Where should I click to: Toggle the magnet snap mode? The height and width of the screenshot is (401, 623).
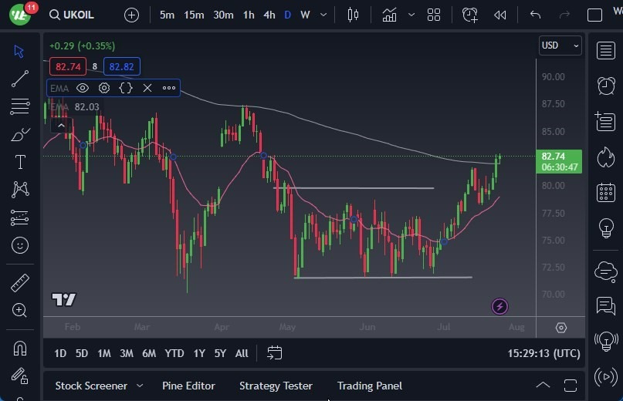pyautogui.click(x=20, y=348)
